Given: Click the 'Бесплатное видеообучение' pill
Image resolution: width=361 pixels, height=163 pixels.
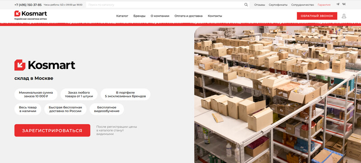Looking at the screenshot, I should click(106, 109).
